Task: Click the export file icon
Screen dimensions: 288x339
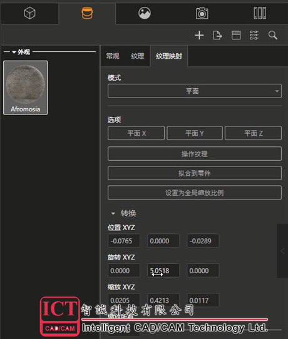Action: (x=217, y=35)
